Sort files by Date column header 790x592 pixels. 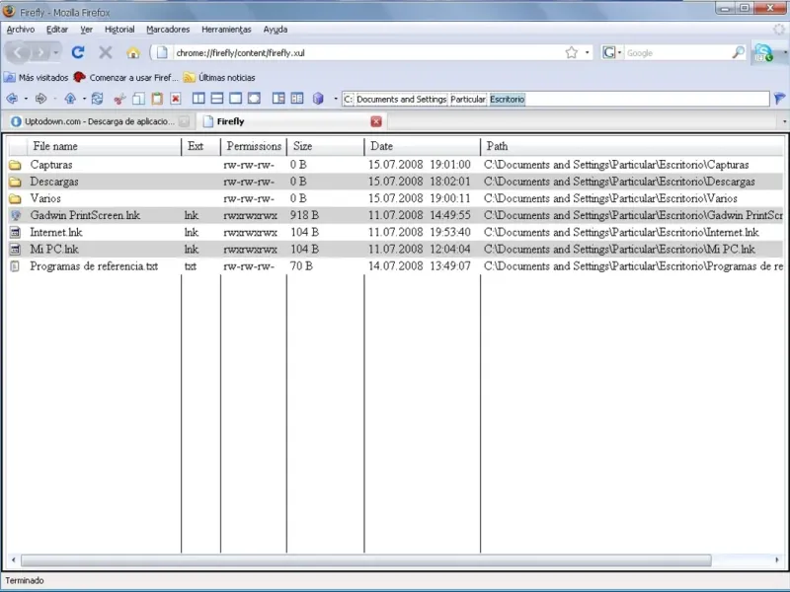[x=422, y=146]
